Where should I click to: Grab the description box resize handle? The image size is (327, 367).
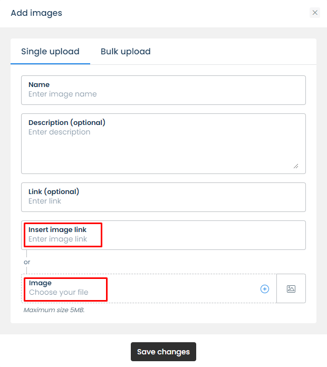coord(295,166)
